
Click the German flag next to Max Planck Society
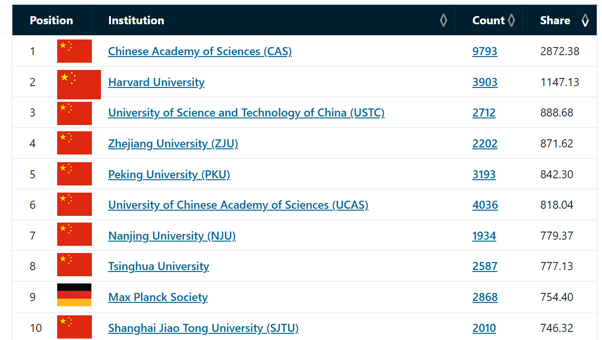pos(74,295)
